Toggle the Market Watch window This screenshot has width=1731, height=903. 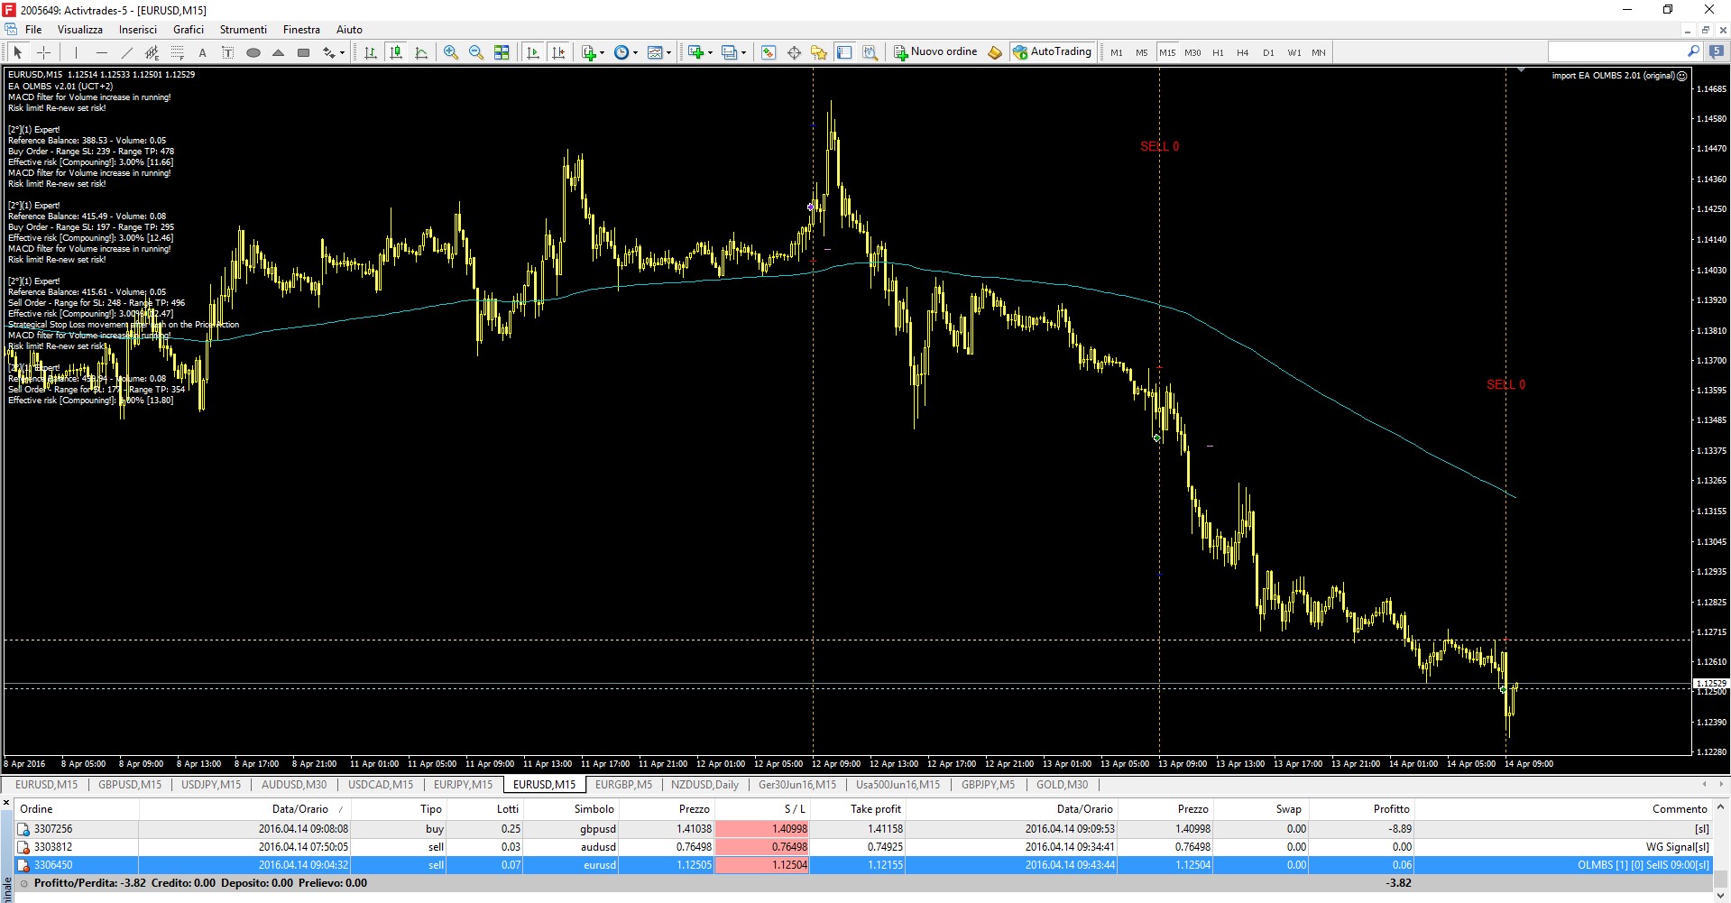coord(769,52)
